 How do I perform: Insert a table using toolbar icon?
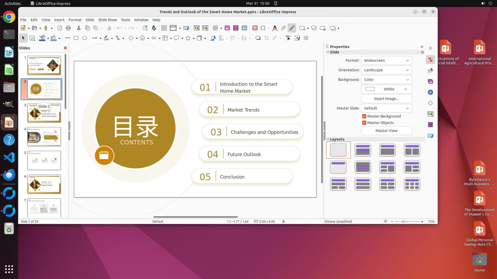pyautogui.click(x=215, y=28)
